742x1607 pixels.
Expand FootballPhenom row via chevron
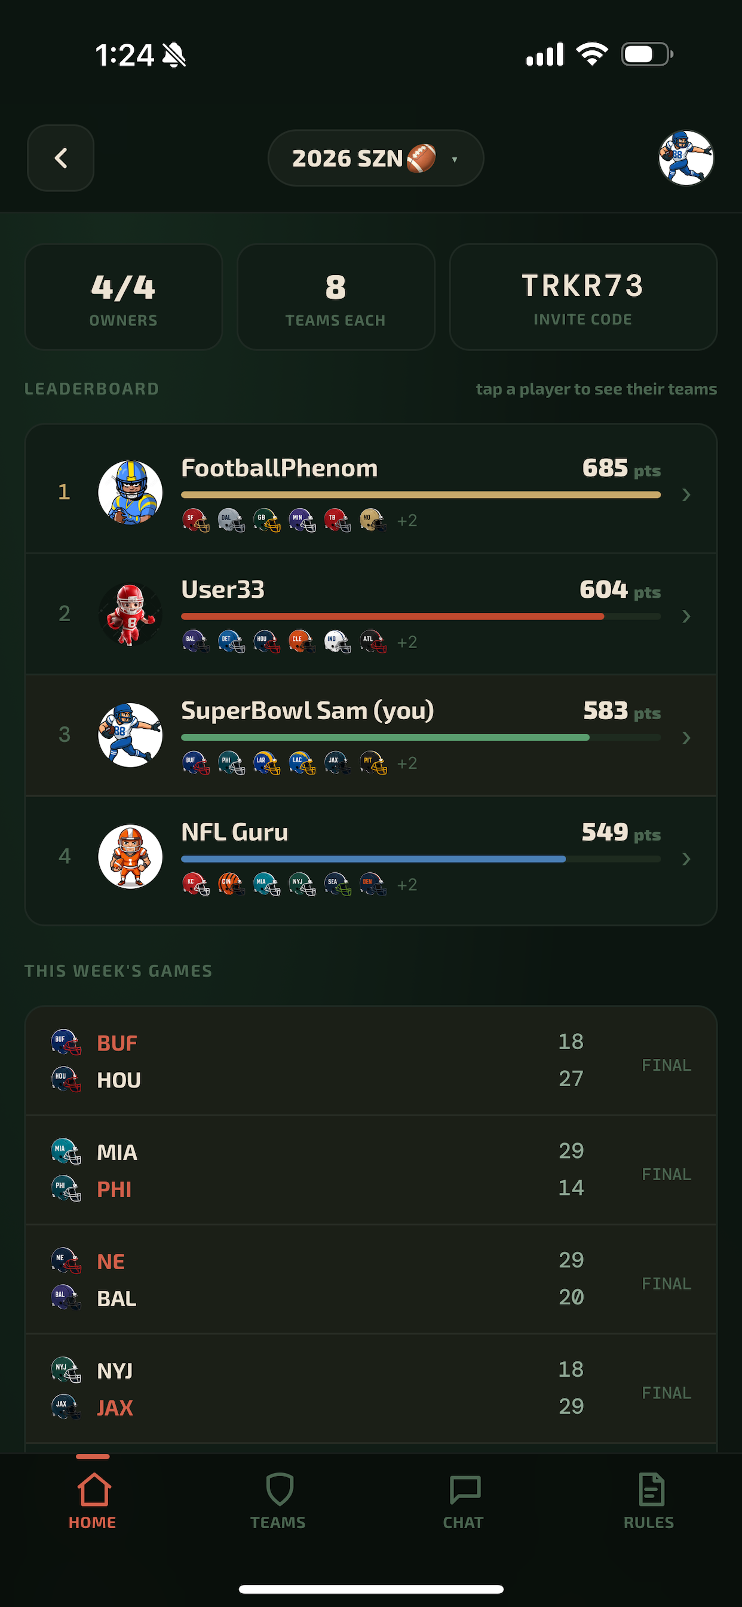686,494
